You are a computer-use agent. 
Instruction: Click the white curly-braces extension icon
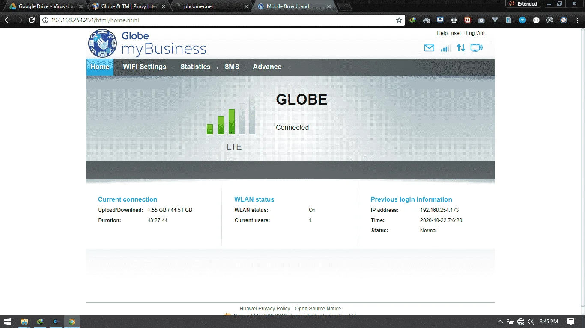536,20
